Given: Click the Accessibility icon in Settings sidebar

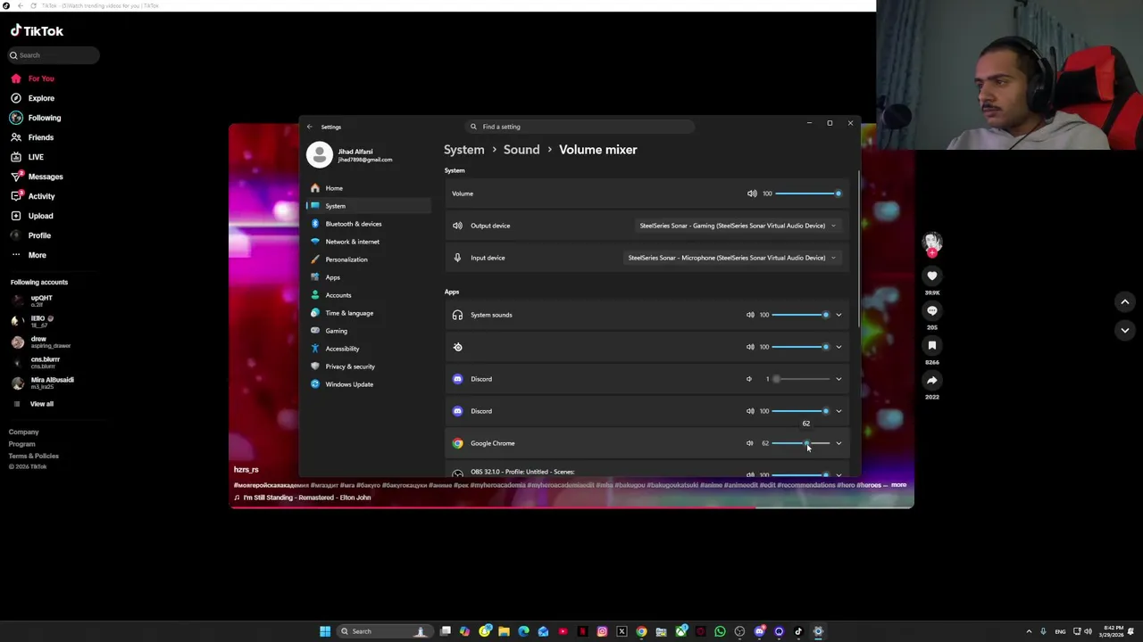Looking at the screenshot, I should point(315,349).
